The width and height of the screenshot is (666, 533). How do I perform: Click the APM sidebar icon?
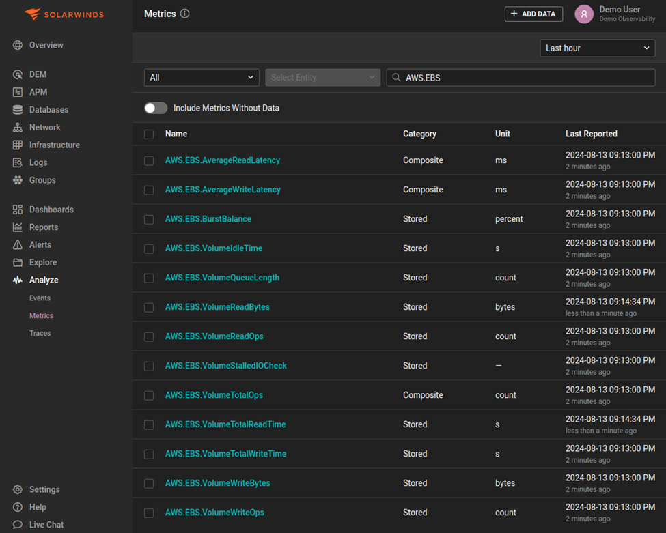pyautogui.click(x=17, y=92)
